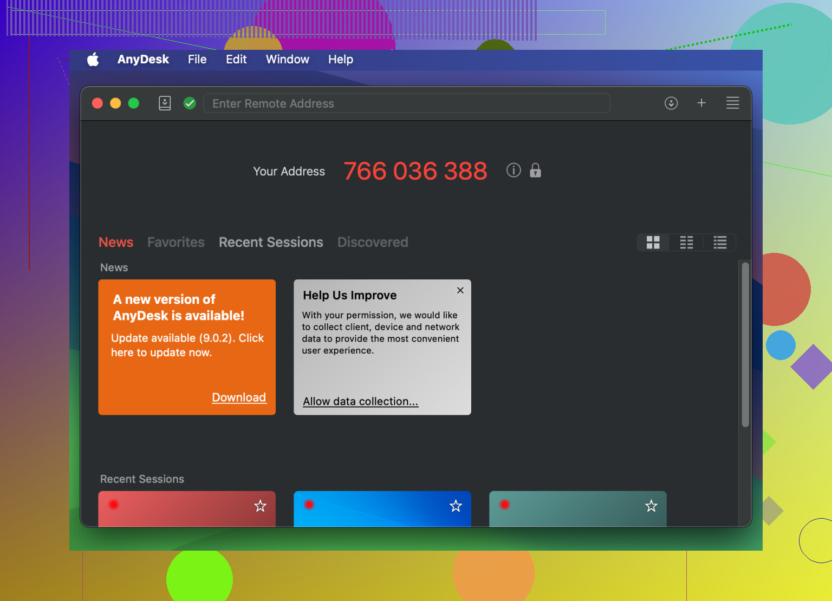The image size is (832, 601).
Task: Add a new session tab with plus
Action: click(701, 103)
